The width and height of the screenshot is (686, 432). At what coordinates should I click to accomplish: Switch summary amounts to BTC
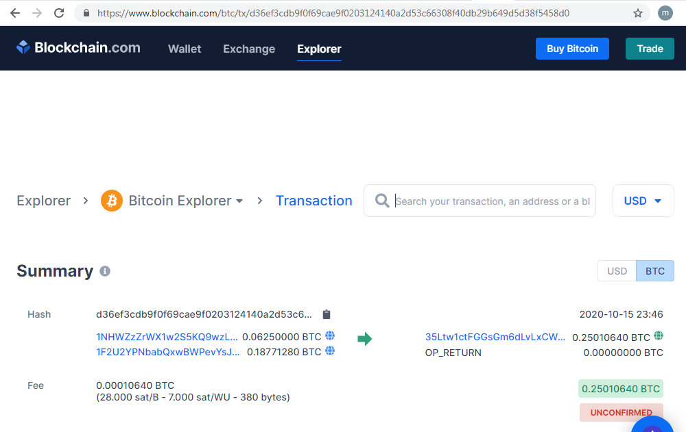coord(655,271)
